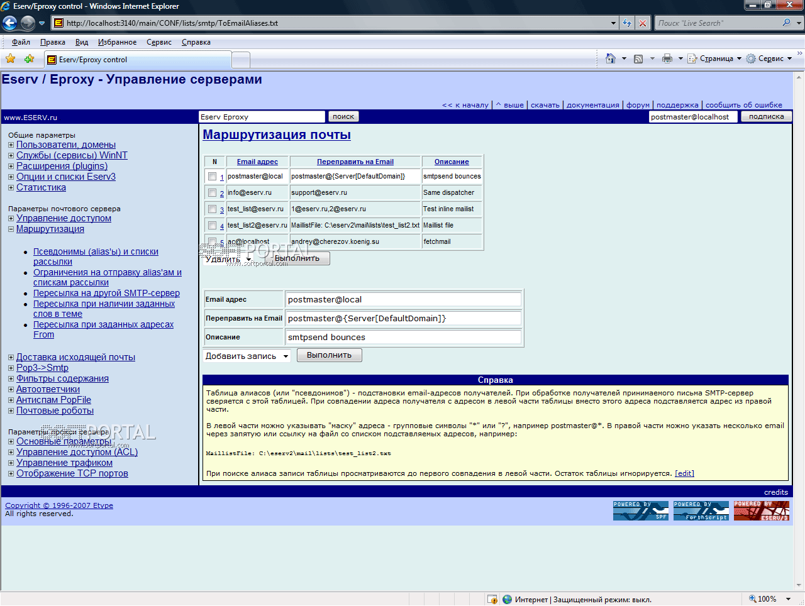
Task: Click the Home page icon
Action: [610, 58]
